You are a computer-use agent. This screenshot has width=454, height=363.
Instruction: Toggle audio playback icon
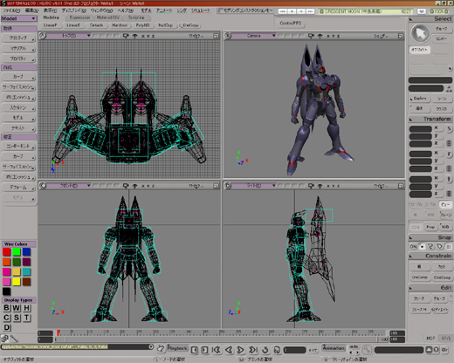point(277,350)
